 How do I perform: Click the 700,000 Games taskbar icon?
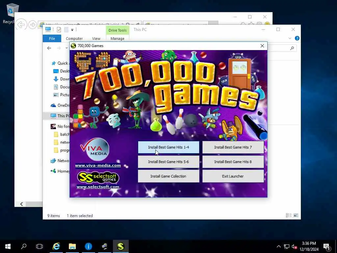coord(120,246)
